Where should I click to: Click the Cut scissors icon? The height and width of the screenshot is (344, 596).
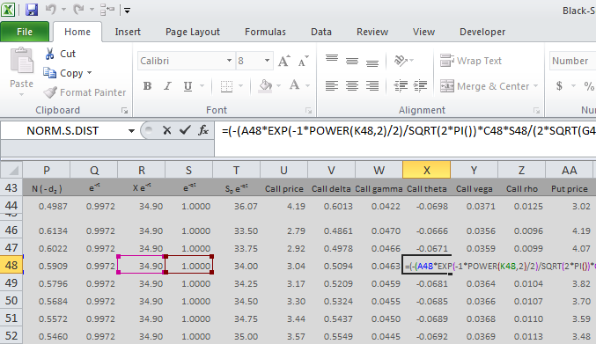click(49, 54)
